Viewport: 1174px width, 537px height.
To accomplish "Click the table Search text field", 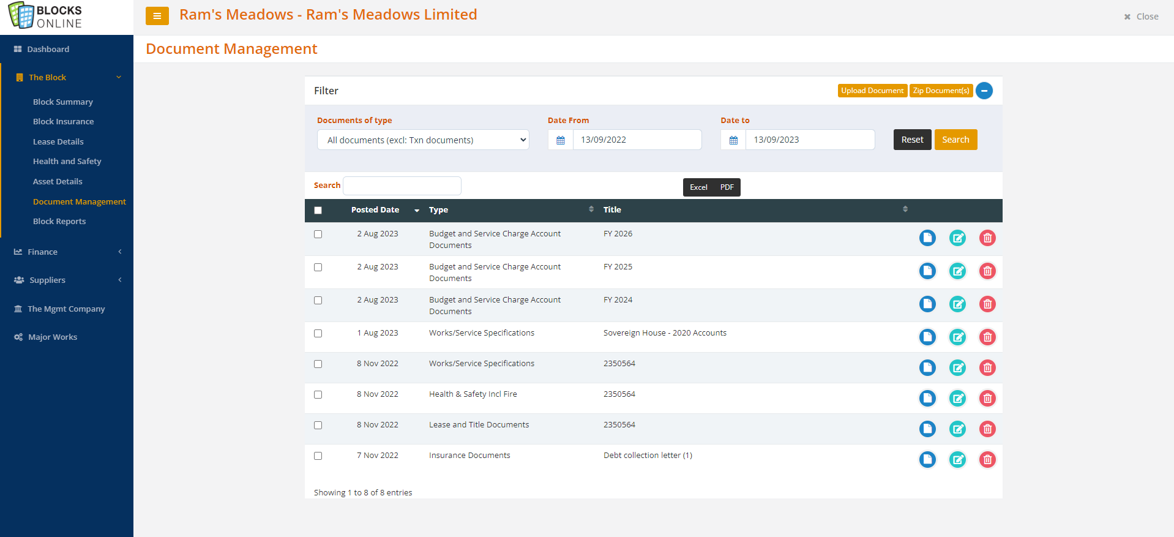I will [402, 186].
